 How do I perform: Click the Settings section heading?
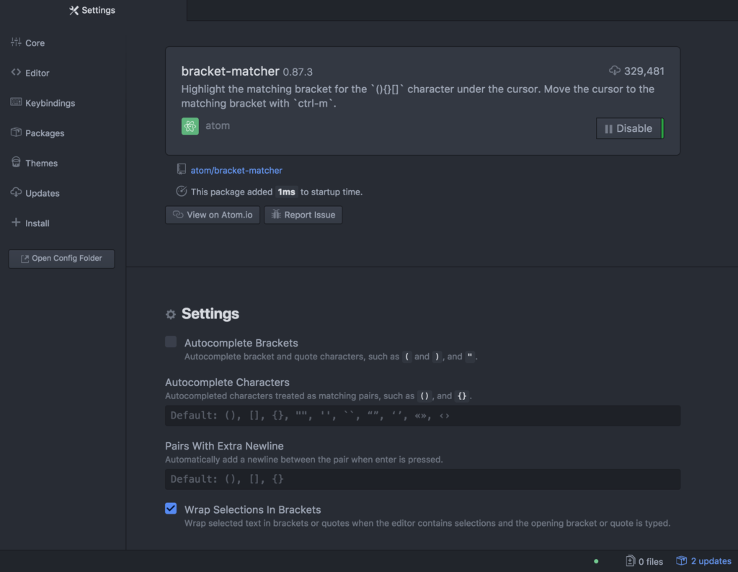[210, 314]
